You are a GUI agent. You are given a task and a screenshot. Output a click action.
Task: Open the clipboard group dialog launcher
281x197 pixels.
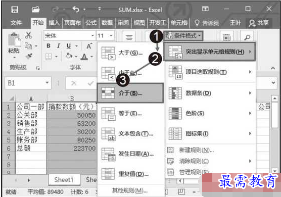click(x=38, y=68)
